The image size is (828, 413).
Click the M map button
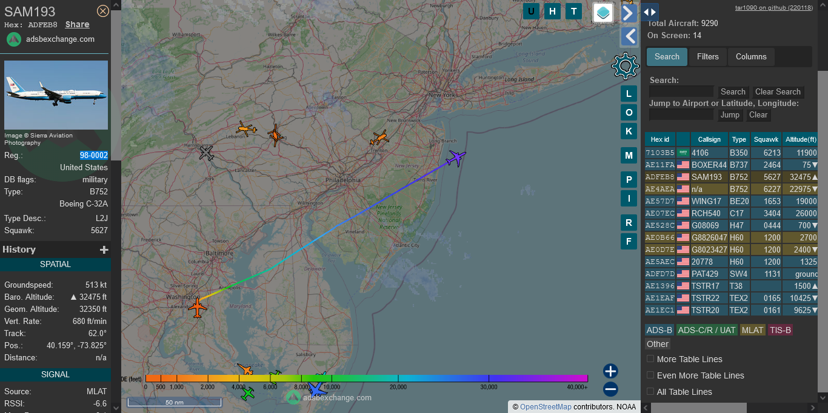coord(629,156)
